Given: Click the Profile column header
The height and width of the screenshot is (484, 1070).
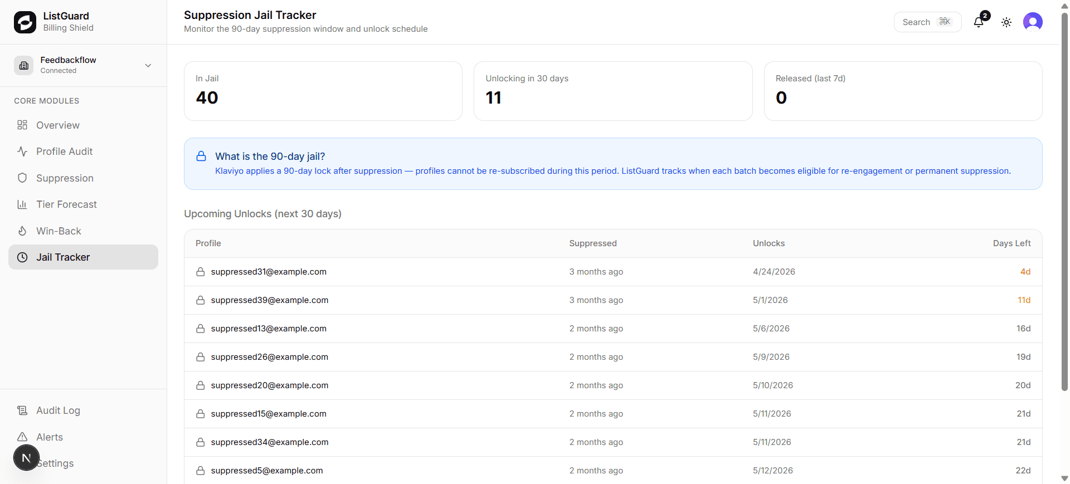Looking at the screenshot, I should click(208, 243).
